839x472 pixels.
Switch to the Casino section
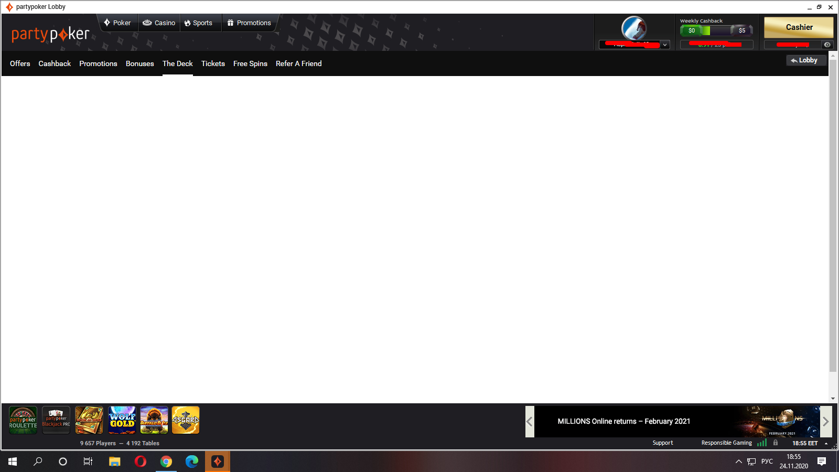[x=159, y=23]
